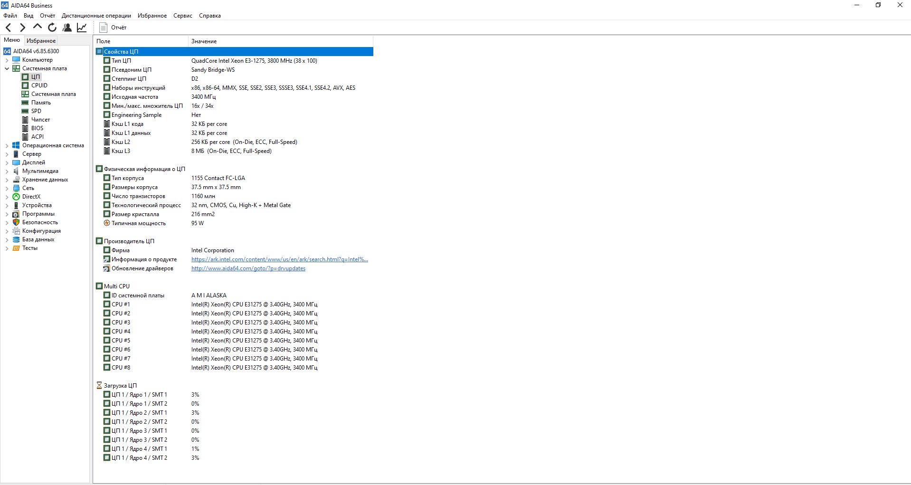Click the up-level arrow toolbar icon
The image size is (911, 485).
tap(38, 27)
